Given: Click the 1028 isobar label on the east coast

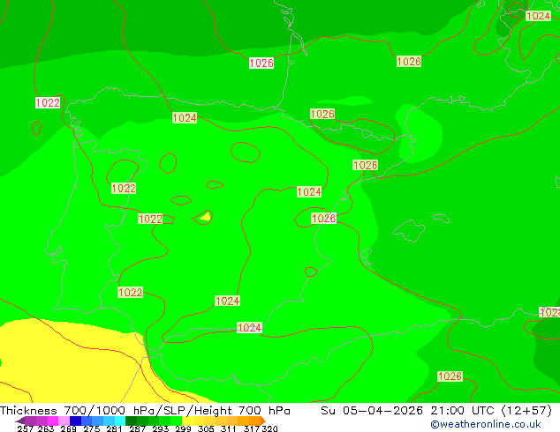Looking at the screenshot, I should [x=323, y=218].
